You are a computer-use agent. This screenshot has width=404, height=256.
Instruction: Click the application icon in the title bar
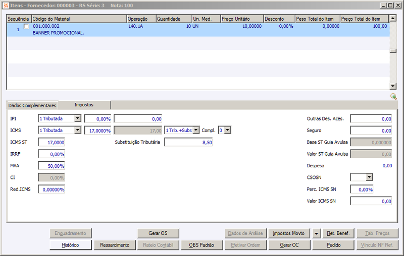(6, 6)
